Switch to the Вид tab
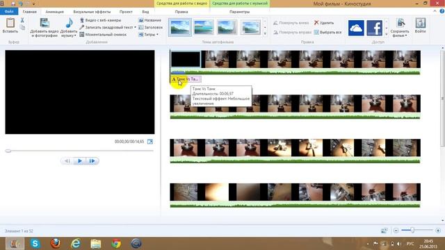The width and height of the screenshot is (445, 250). [x=145, y=12]
